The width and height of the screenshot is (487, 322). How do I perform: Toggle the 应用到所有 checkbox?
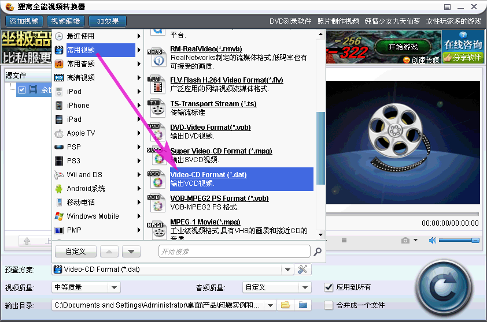point(329,287)
